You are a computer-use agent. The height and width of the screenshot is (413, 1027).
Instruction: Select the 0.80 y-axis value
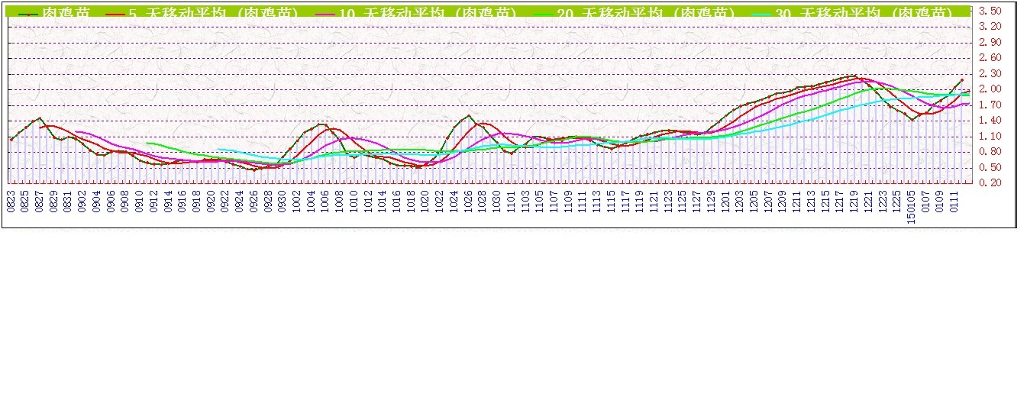990,151
